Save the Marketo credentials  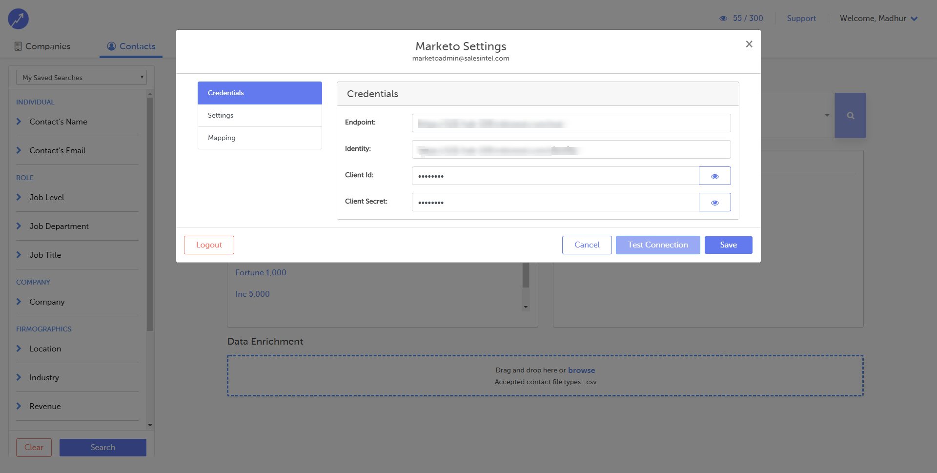click(x=728, y=245)
